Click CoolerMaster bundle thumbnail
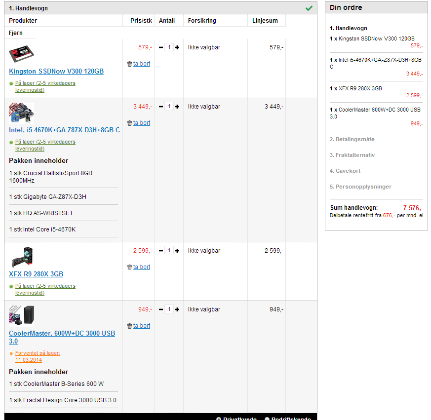This screenshot has width=431, height=420. 21,315
